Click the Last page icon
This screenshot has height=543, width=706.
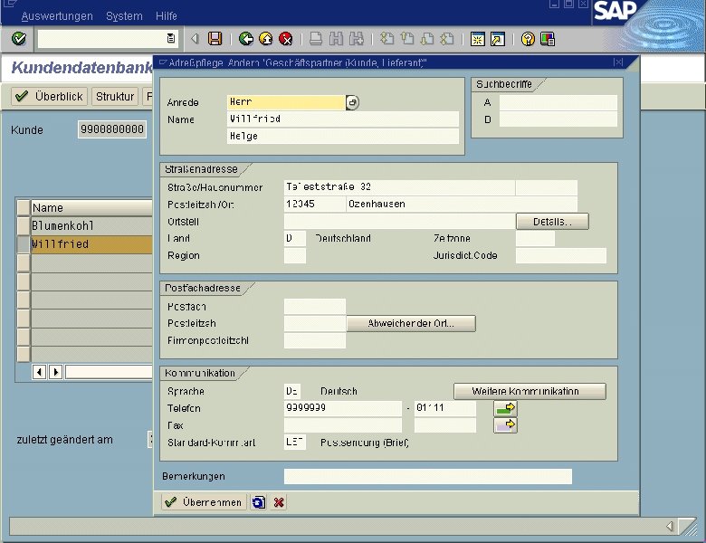pos(446,39)
